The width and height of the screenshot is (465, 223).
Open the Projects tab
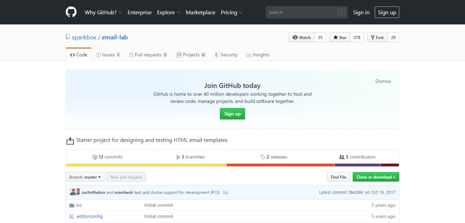point(191,55)
